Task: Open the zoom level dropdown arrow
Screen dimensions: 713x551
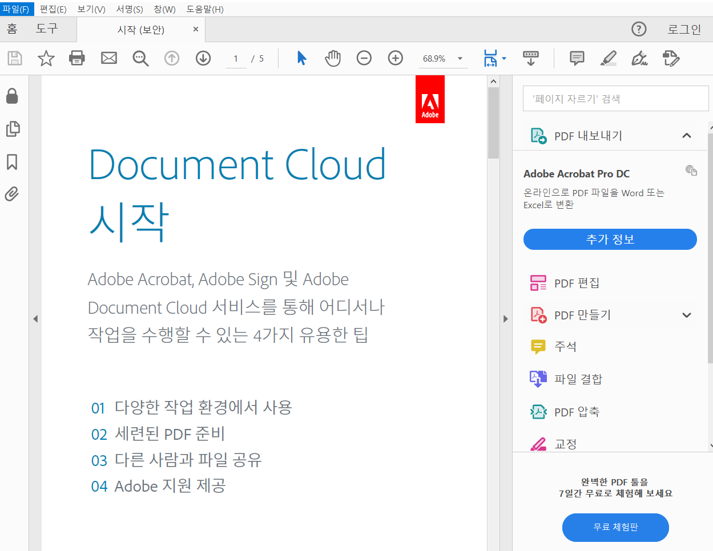Action: pos(460,58)
